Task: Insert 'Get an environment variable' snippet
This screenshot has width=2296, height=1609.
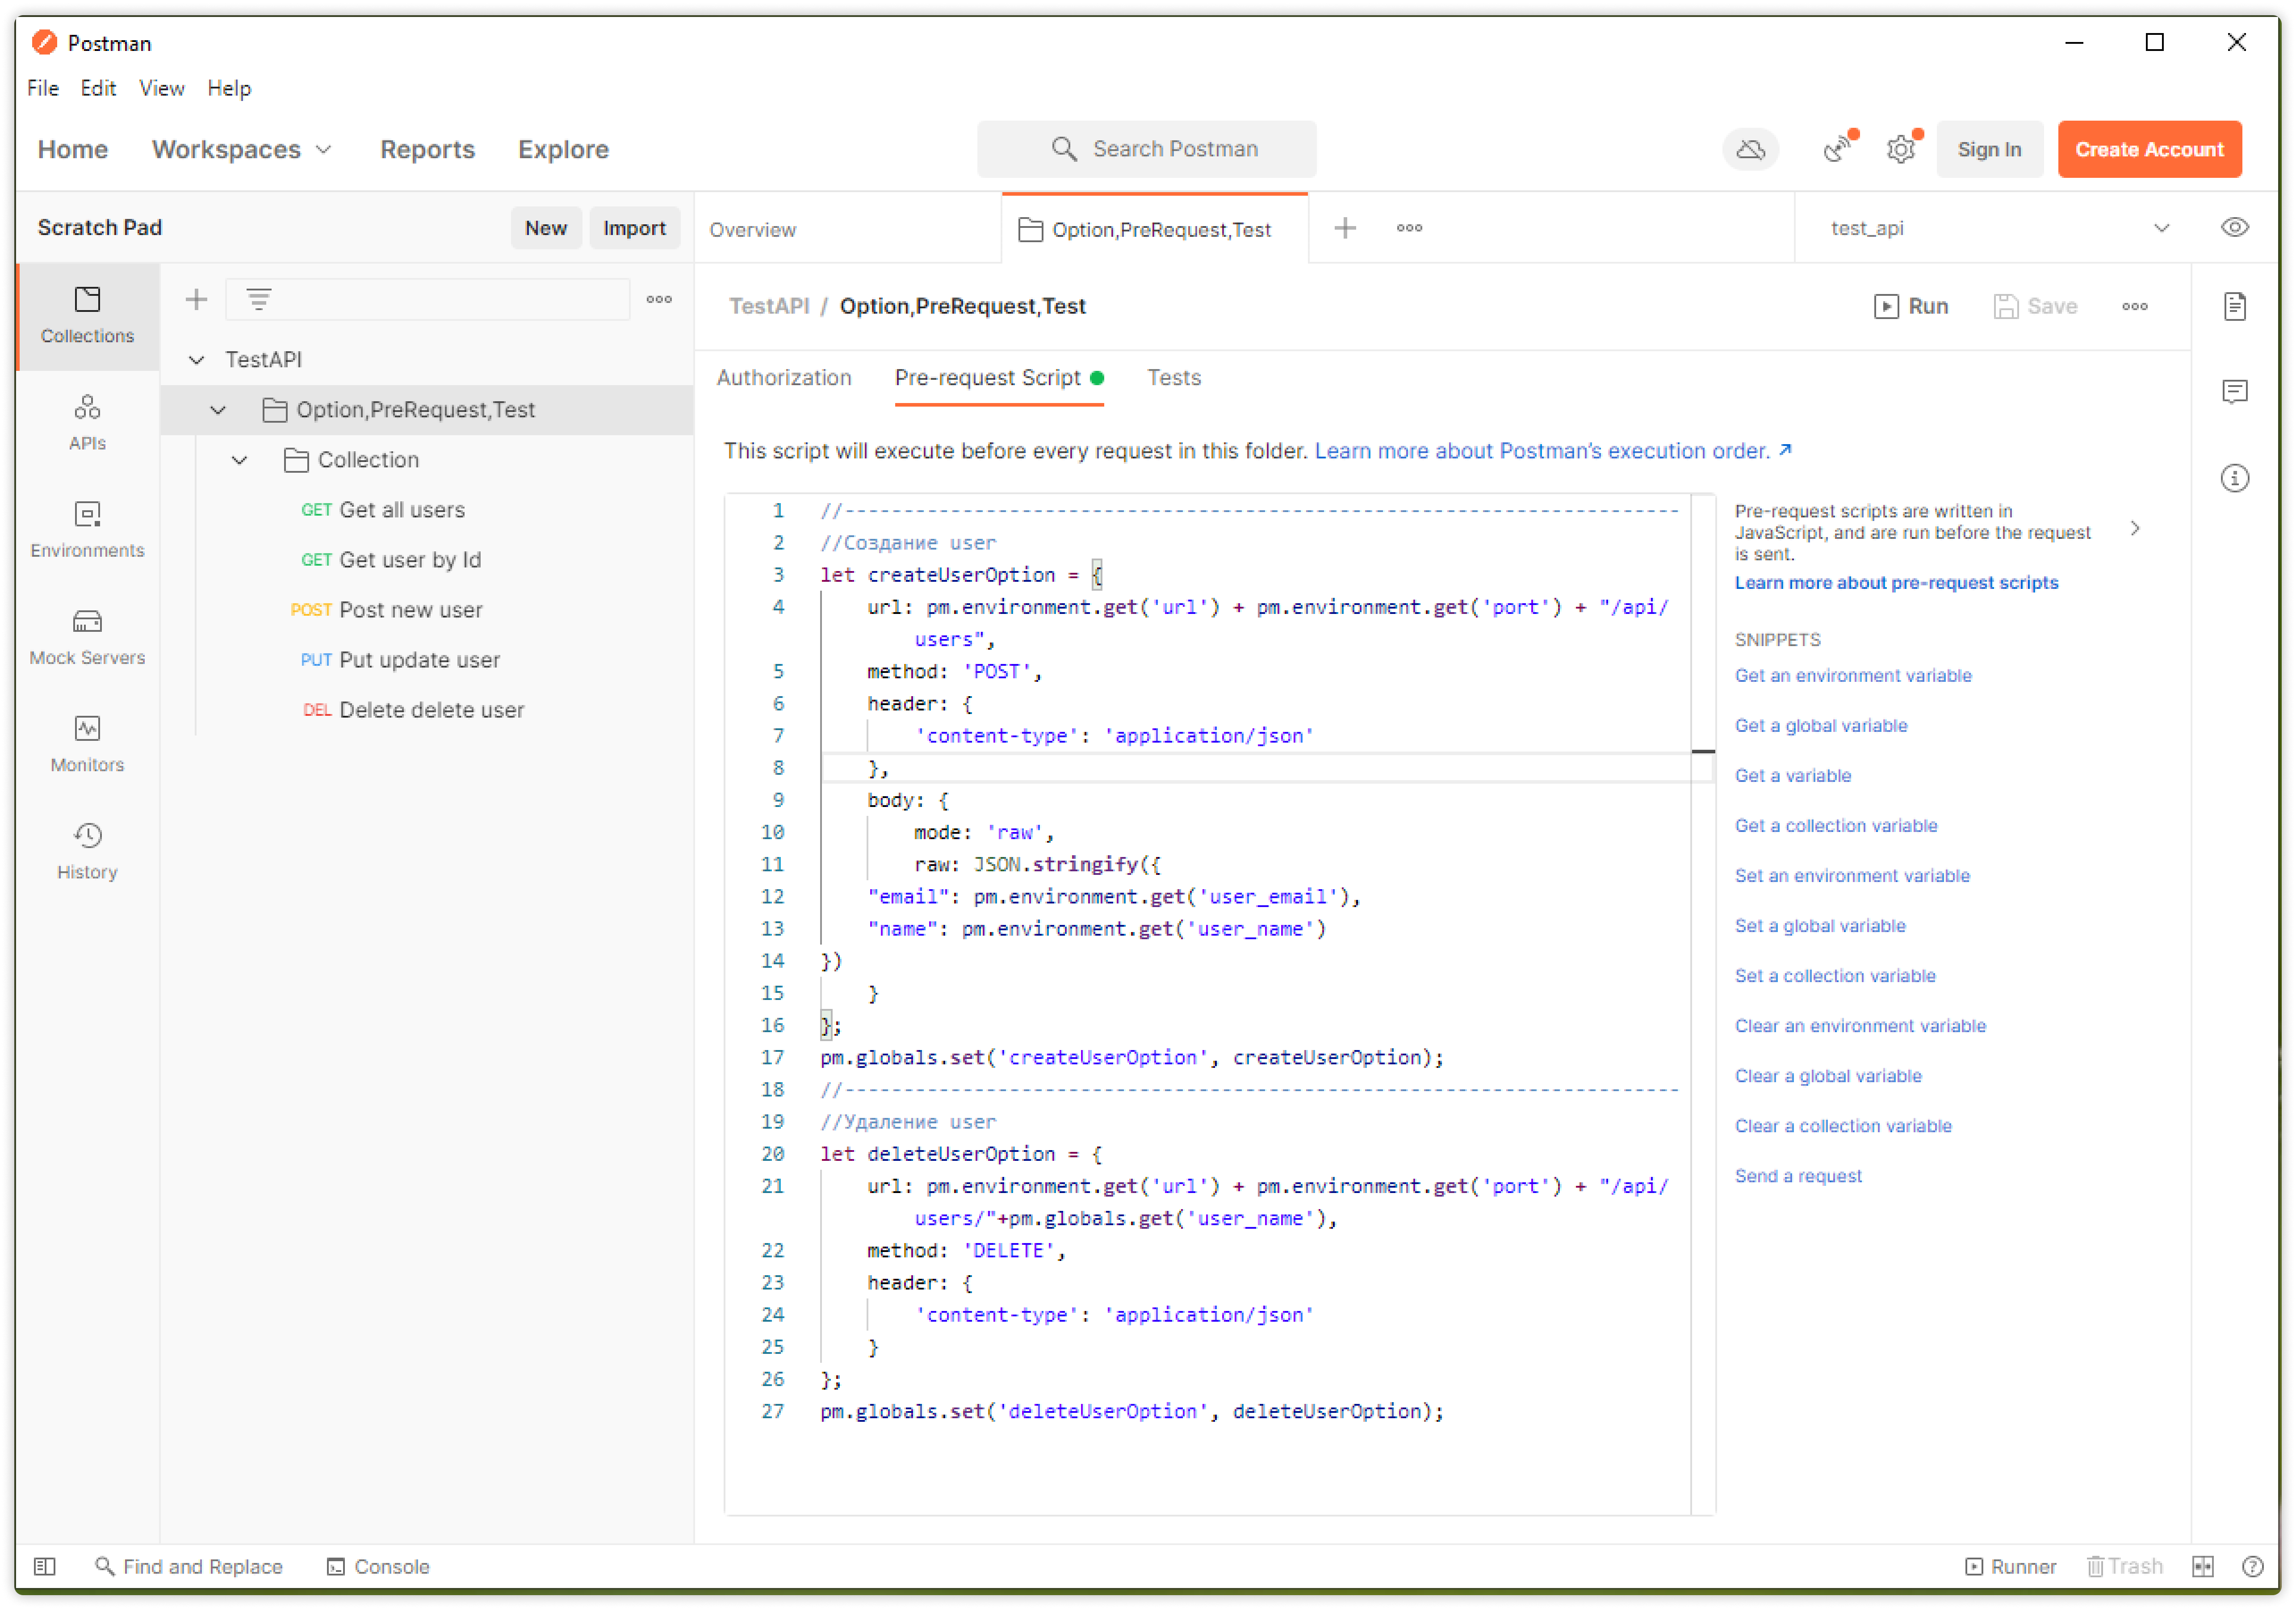Action: (x=1852, y=675)
